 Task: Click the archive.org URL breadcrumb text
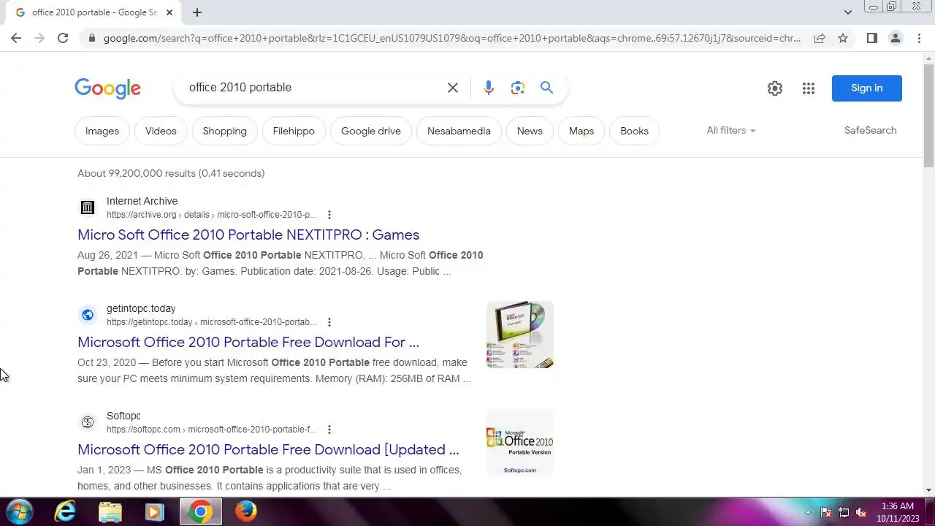click(x=212, y=215)
